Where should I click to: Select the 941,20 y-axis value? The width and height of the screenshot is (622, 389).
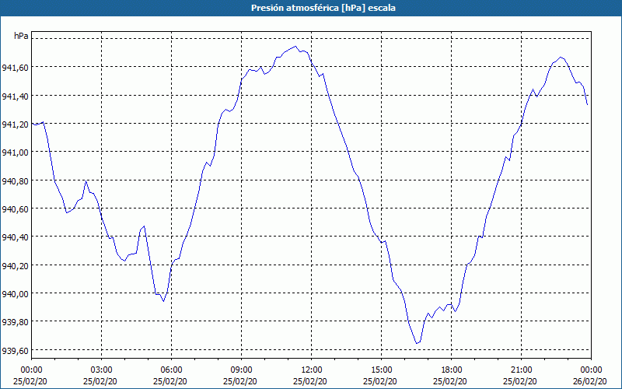pos(15,124)
